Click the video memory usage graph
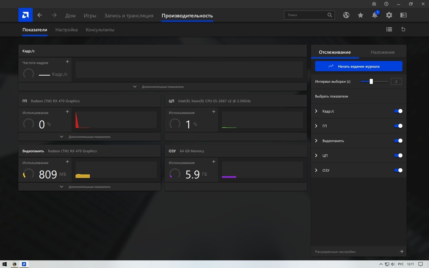This screenshot has width=429, height=268. click(x=116, y=170)
